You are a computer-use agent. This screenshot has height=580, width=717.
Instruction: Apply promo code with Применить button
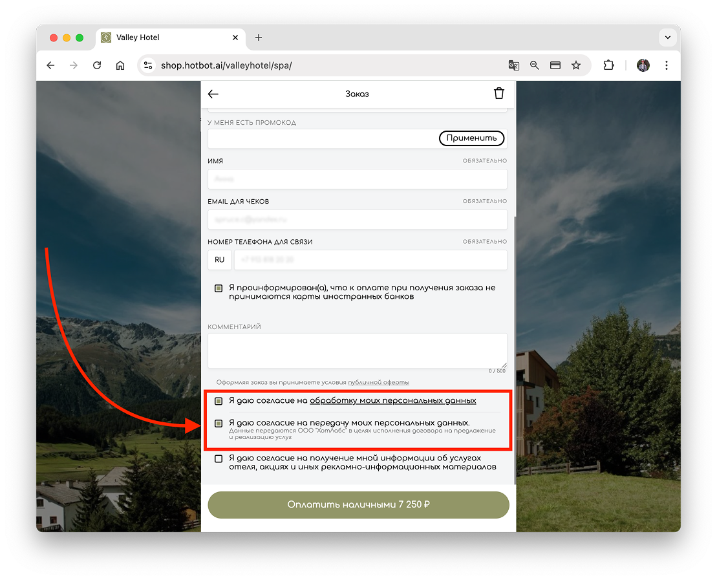[x=471, y=138]
